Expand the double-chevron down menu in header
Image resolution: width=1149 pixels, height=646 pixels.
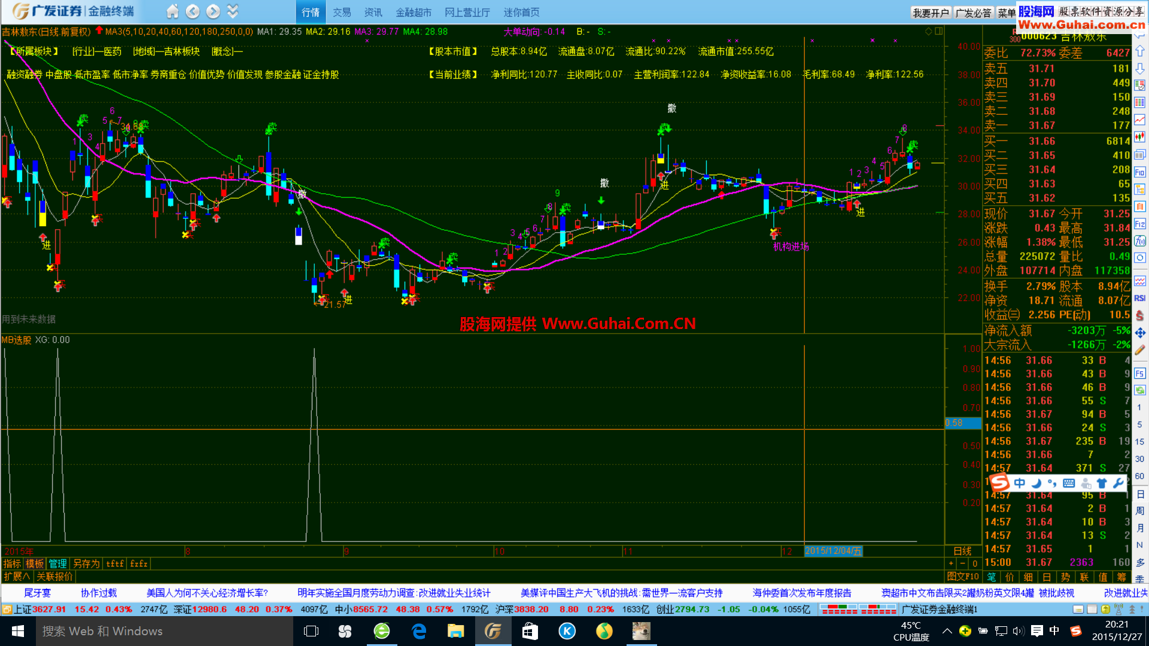(x=233, y=11)
